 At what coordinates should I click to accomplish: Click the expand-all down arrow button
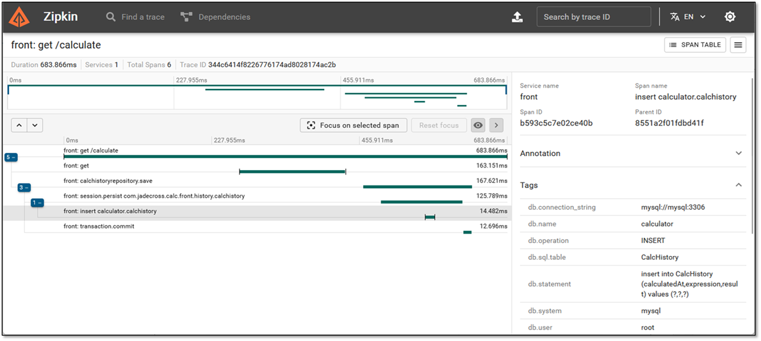click(35, 125)
